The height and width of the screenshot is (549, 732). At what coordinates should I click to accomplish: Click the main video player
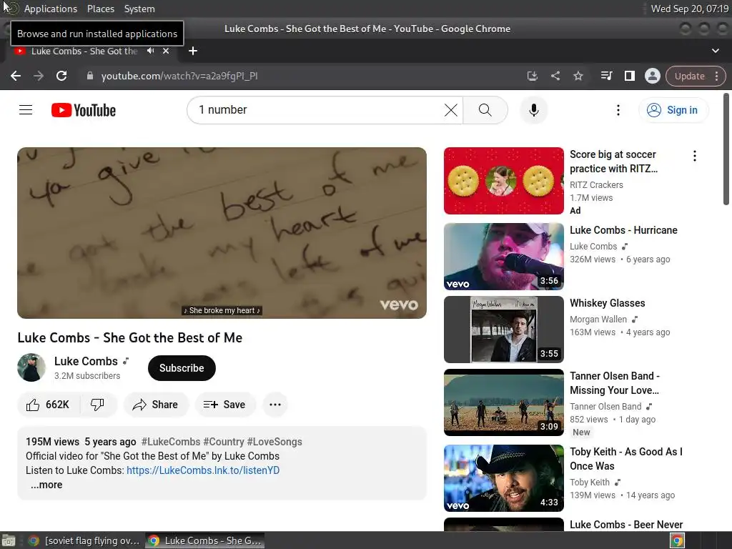[x=222, y=233]
